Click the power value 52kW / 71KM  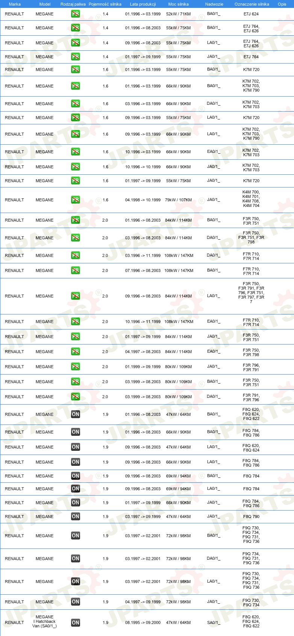[178, 14]
